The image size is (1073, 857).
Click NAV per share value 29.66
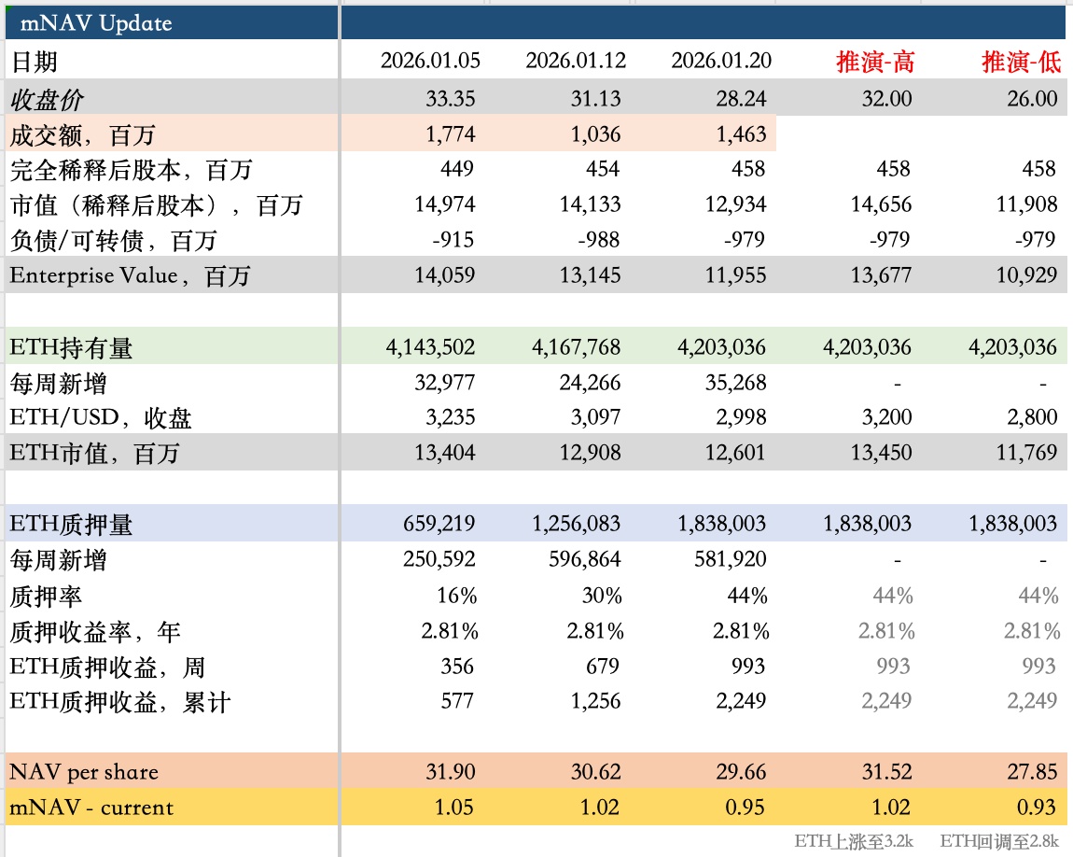click(x=743, y=772)
